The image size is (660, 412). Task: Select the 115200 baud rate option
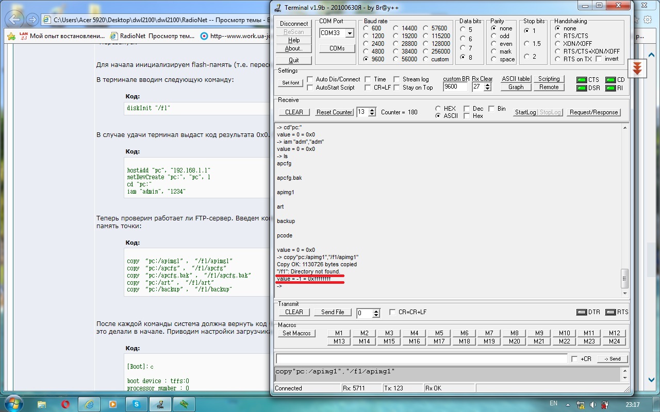coord(426,36)
